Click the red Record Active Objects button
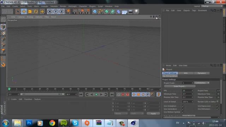Screen dimensions: 226x127 123,95
